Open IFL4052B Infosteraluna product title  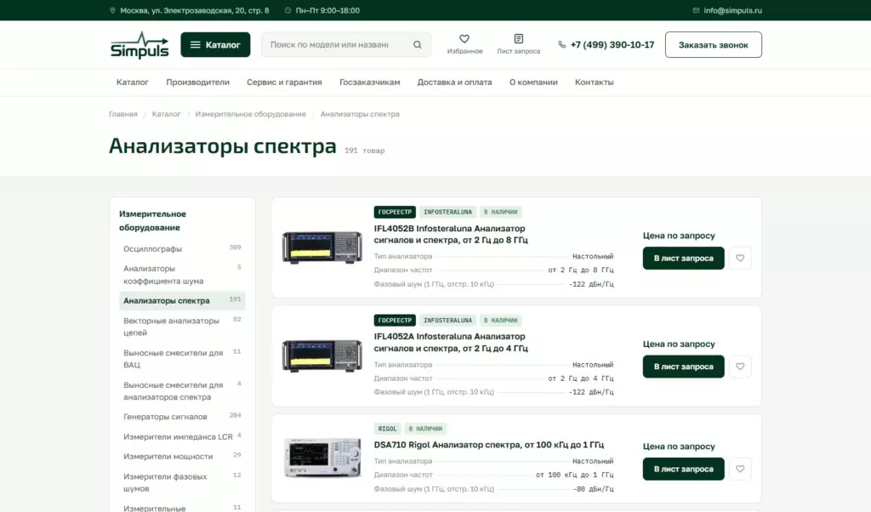click(451, 235)
